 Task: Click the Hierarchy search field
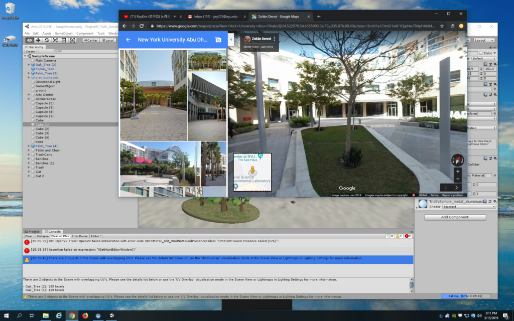(x=85, y=52)
